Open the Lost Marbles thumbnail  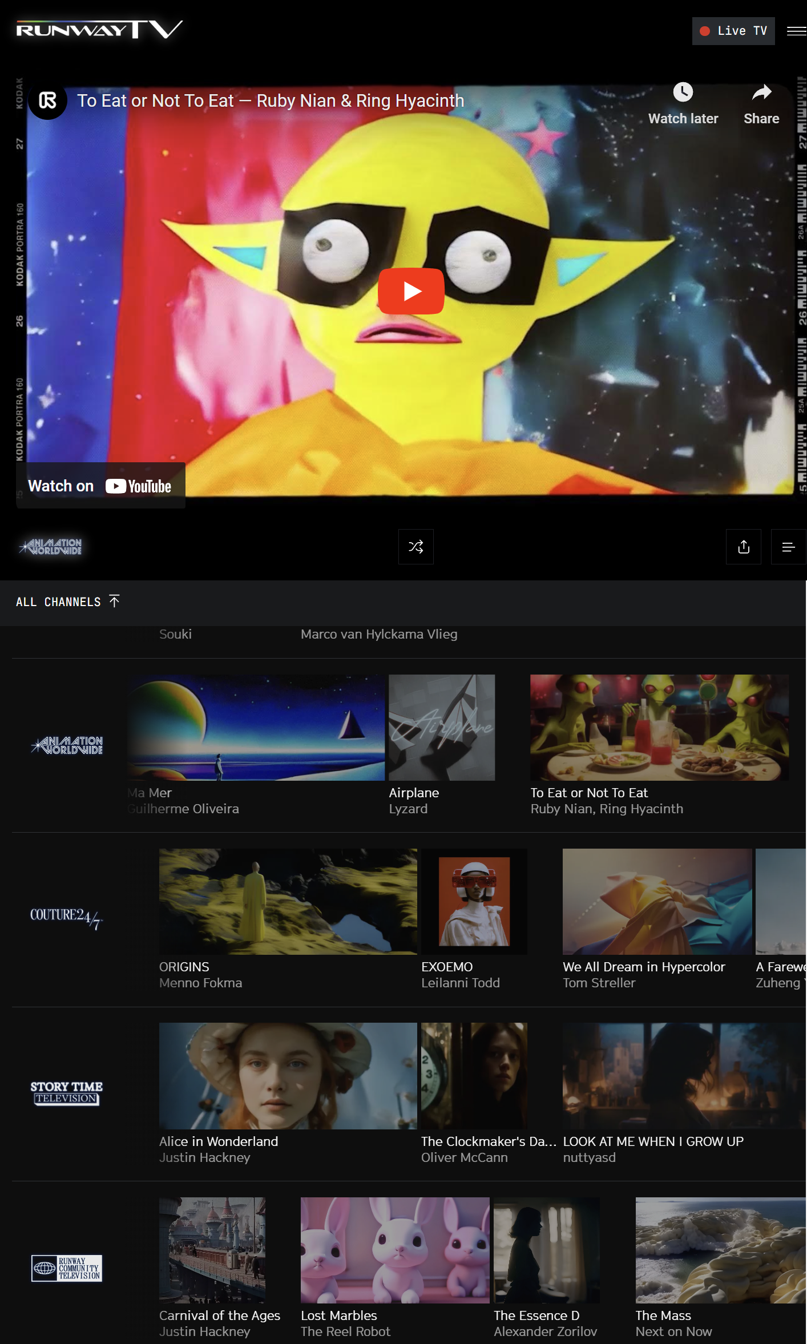click(395, 1250)
